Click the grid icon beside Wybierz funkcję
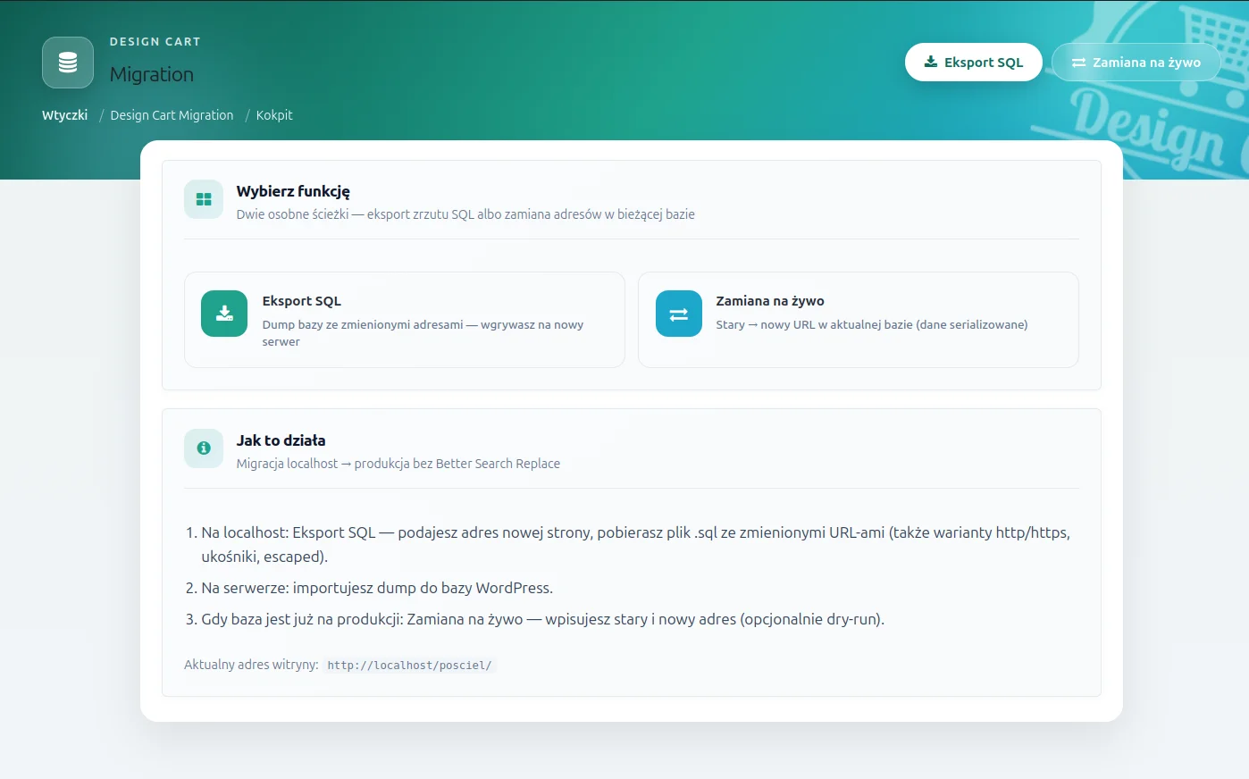This screenshot has width=1249, height=779. pyautogui.click(x=204, y=199)
